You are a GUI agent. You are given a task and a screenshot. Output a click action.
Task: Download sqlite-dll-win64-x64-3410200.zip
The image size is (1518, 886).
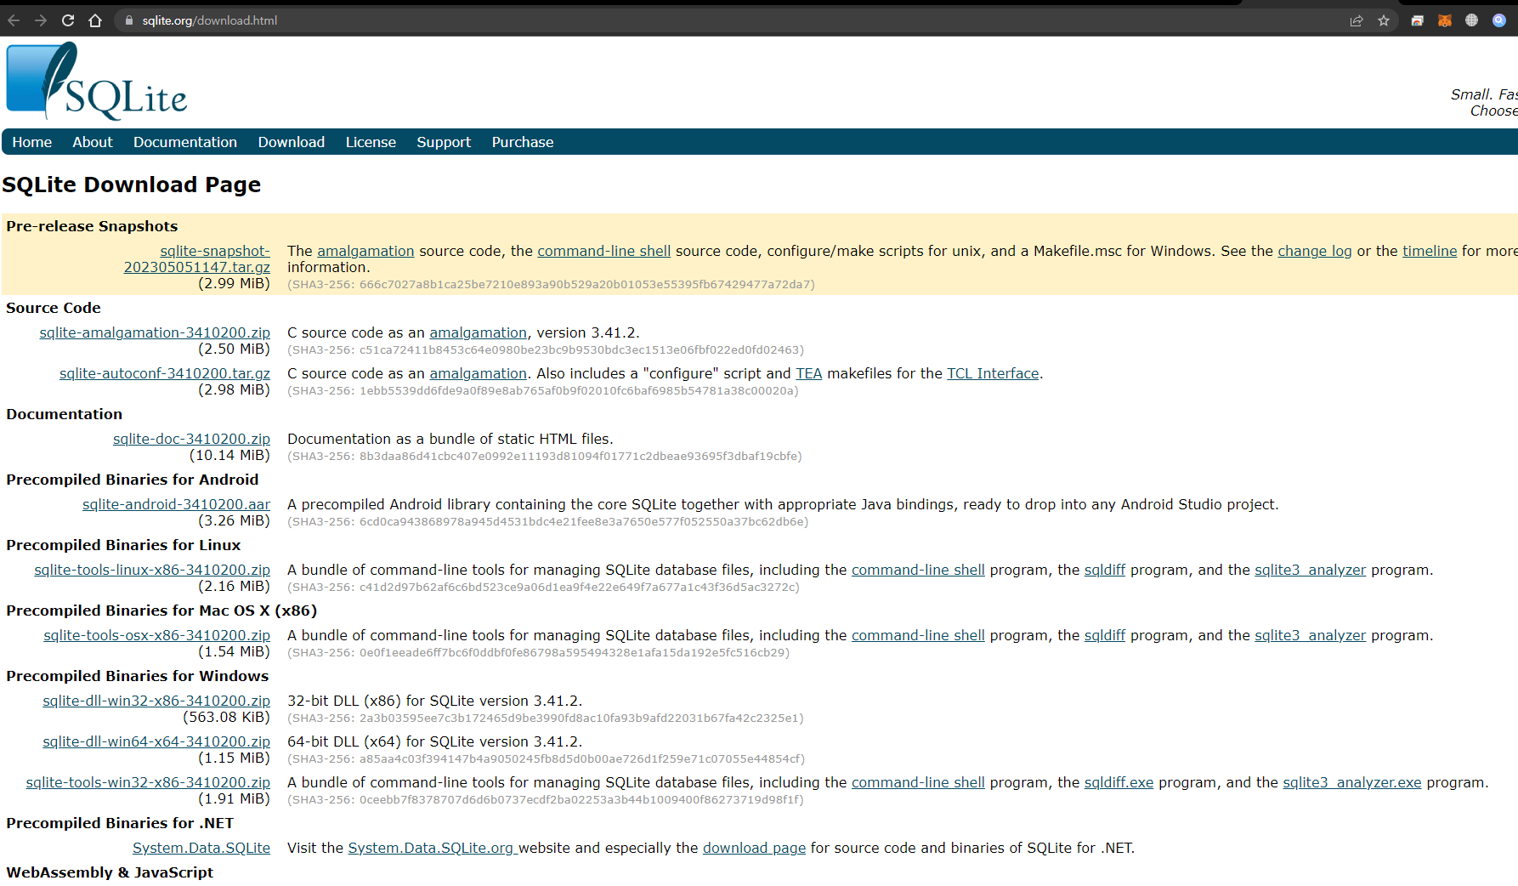tap(156, 741)
